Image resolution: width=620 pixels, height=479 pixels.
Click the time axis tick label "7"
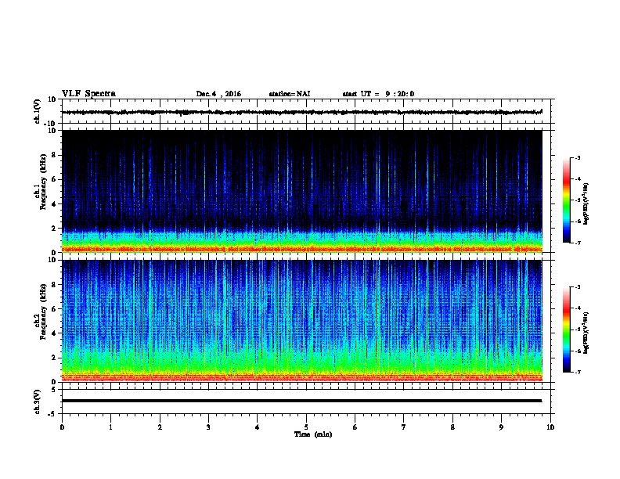point(404,427)
